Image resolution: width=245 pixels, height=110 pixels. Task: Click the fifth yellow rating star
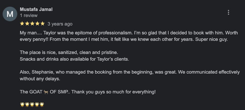tap(42, 24)
